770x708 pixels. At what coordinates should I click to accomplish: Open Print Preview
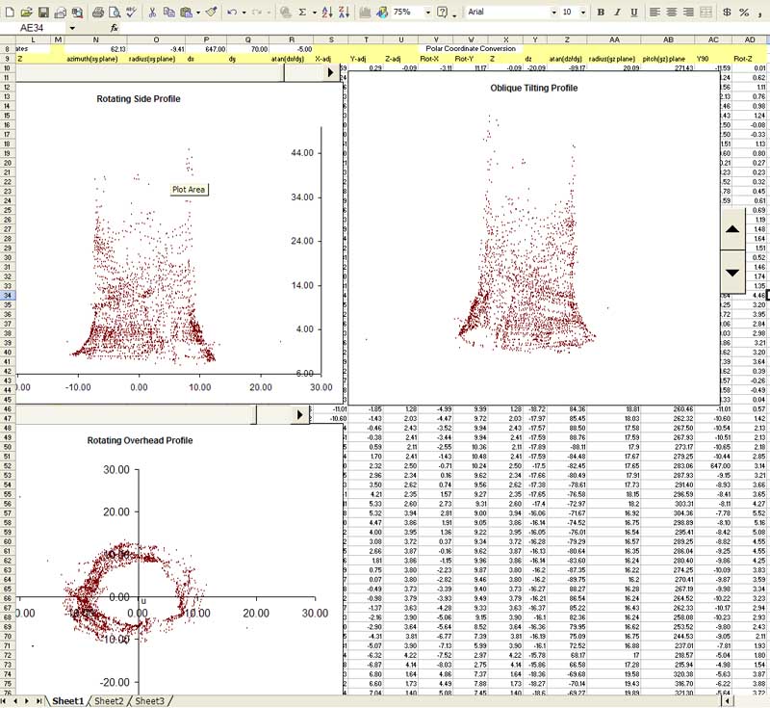115,13
